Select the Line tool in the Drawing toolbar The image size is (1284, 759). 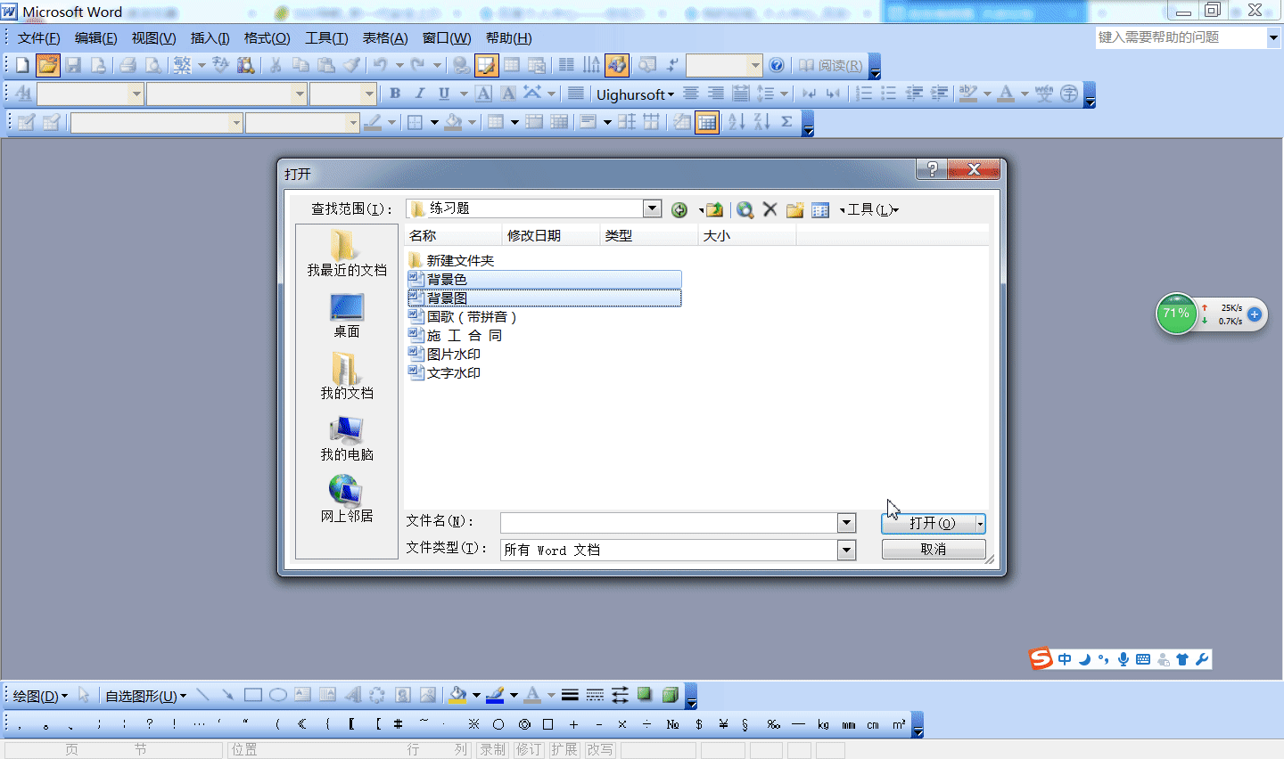coord(202,695)
